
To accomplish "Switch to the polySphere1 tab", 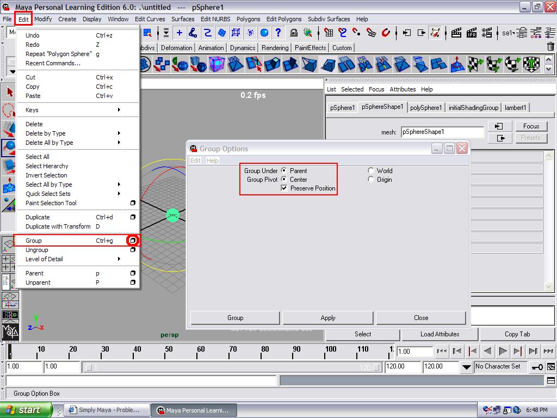I will [x=425, y=108].
